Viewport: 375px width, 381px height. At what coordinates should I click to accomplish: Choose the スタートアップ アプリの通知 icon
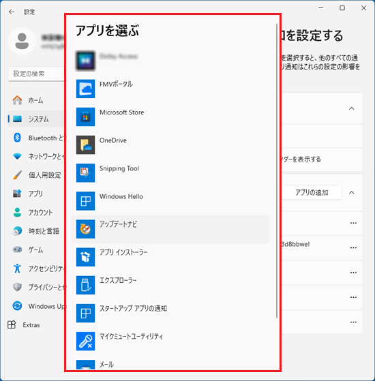click(x=85, y=314)
